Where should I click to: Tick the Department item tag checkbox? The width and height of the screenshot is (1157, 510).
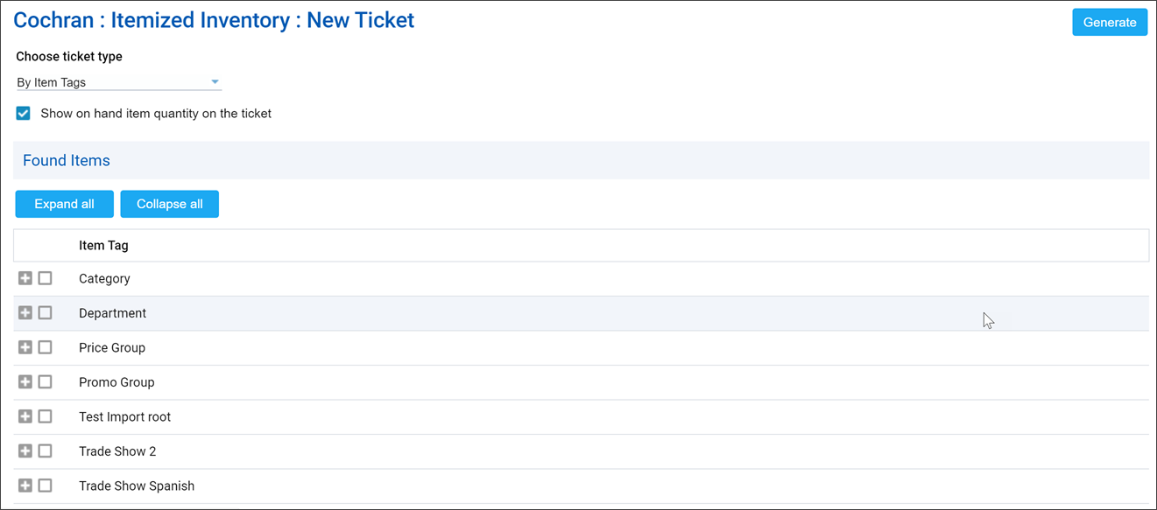point(46,312)
